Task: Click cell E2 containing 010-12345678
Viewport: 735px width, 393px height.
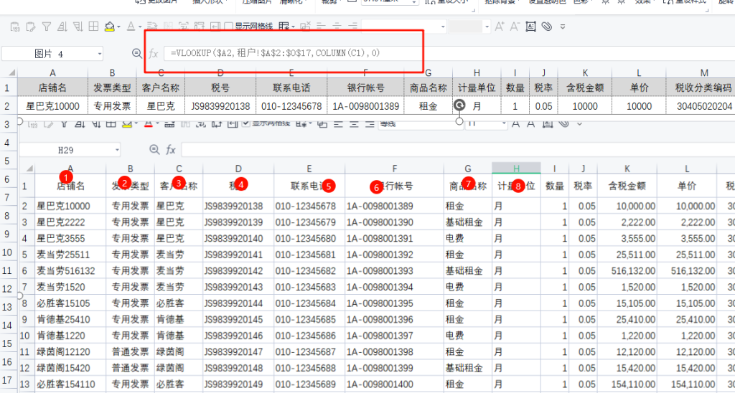Action: click(291, 106)
